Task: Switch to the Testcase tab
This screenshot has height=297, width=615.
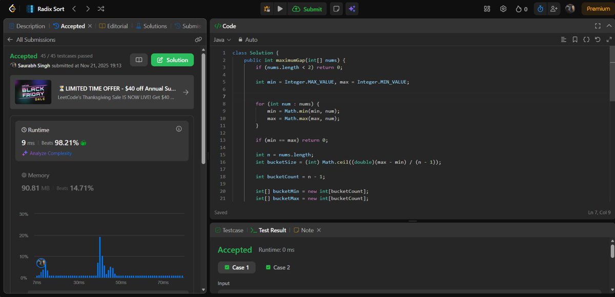Action: [229, 231]
